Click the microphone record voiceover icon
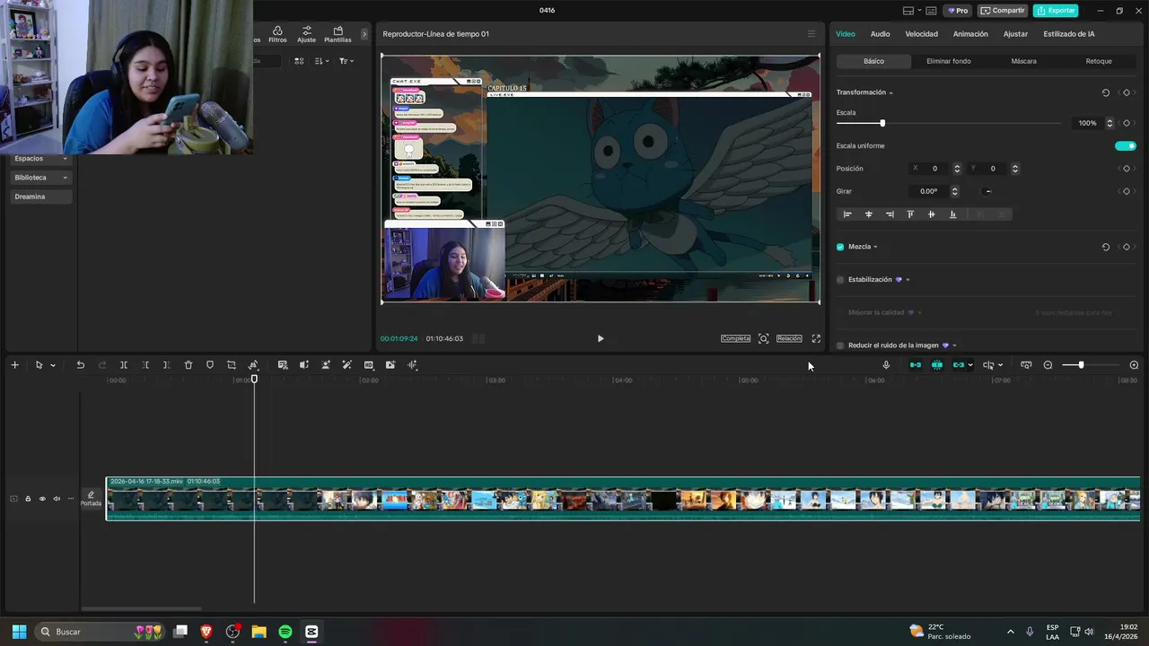 tap(886, 365)
